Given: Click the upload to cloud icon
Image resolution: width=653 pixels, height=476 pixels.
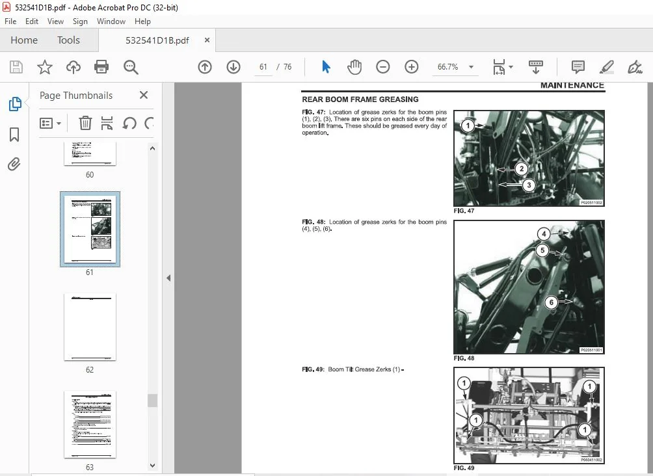Looking at the screenshot, I should click(73, 67).
